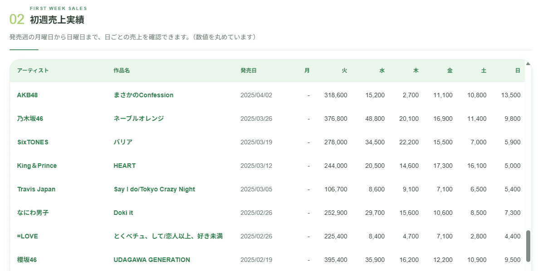Click 乃木坂46 Sunday value 9,800
The height and width of the screenshot is (271, 538).
[x=513, y=119]
